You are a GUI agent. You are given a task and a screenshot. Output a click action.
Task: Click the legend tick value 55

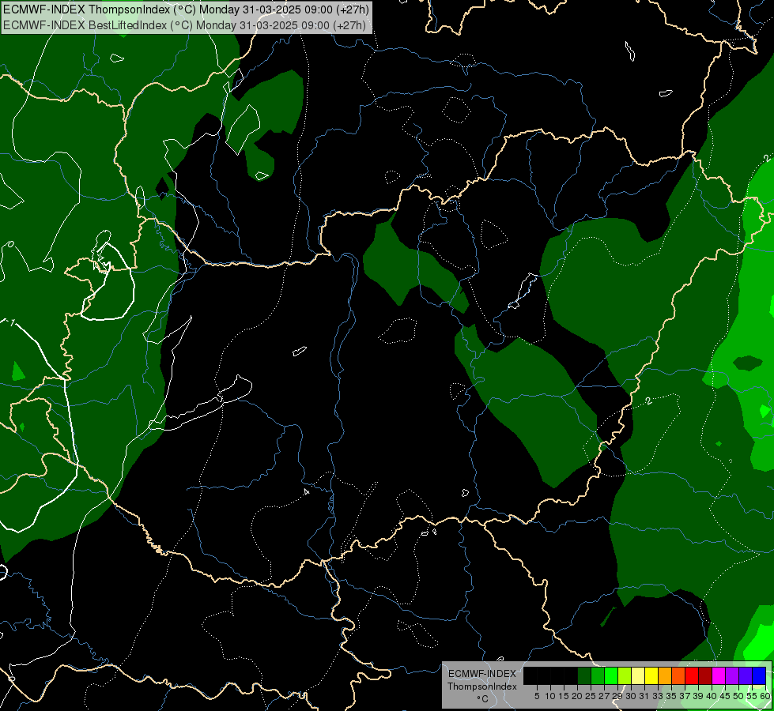(x=753, y=696)
